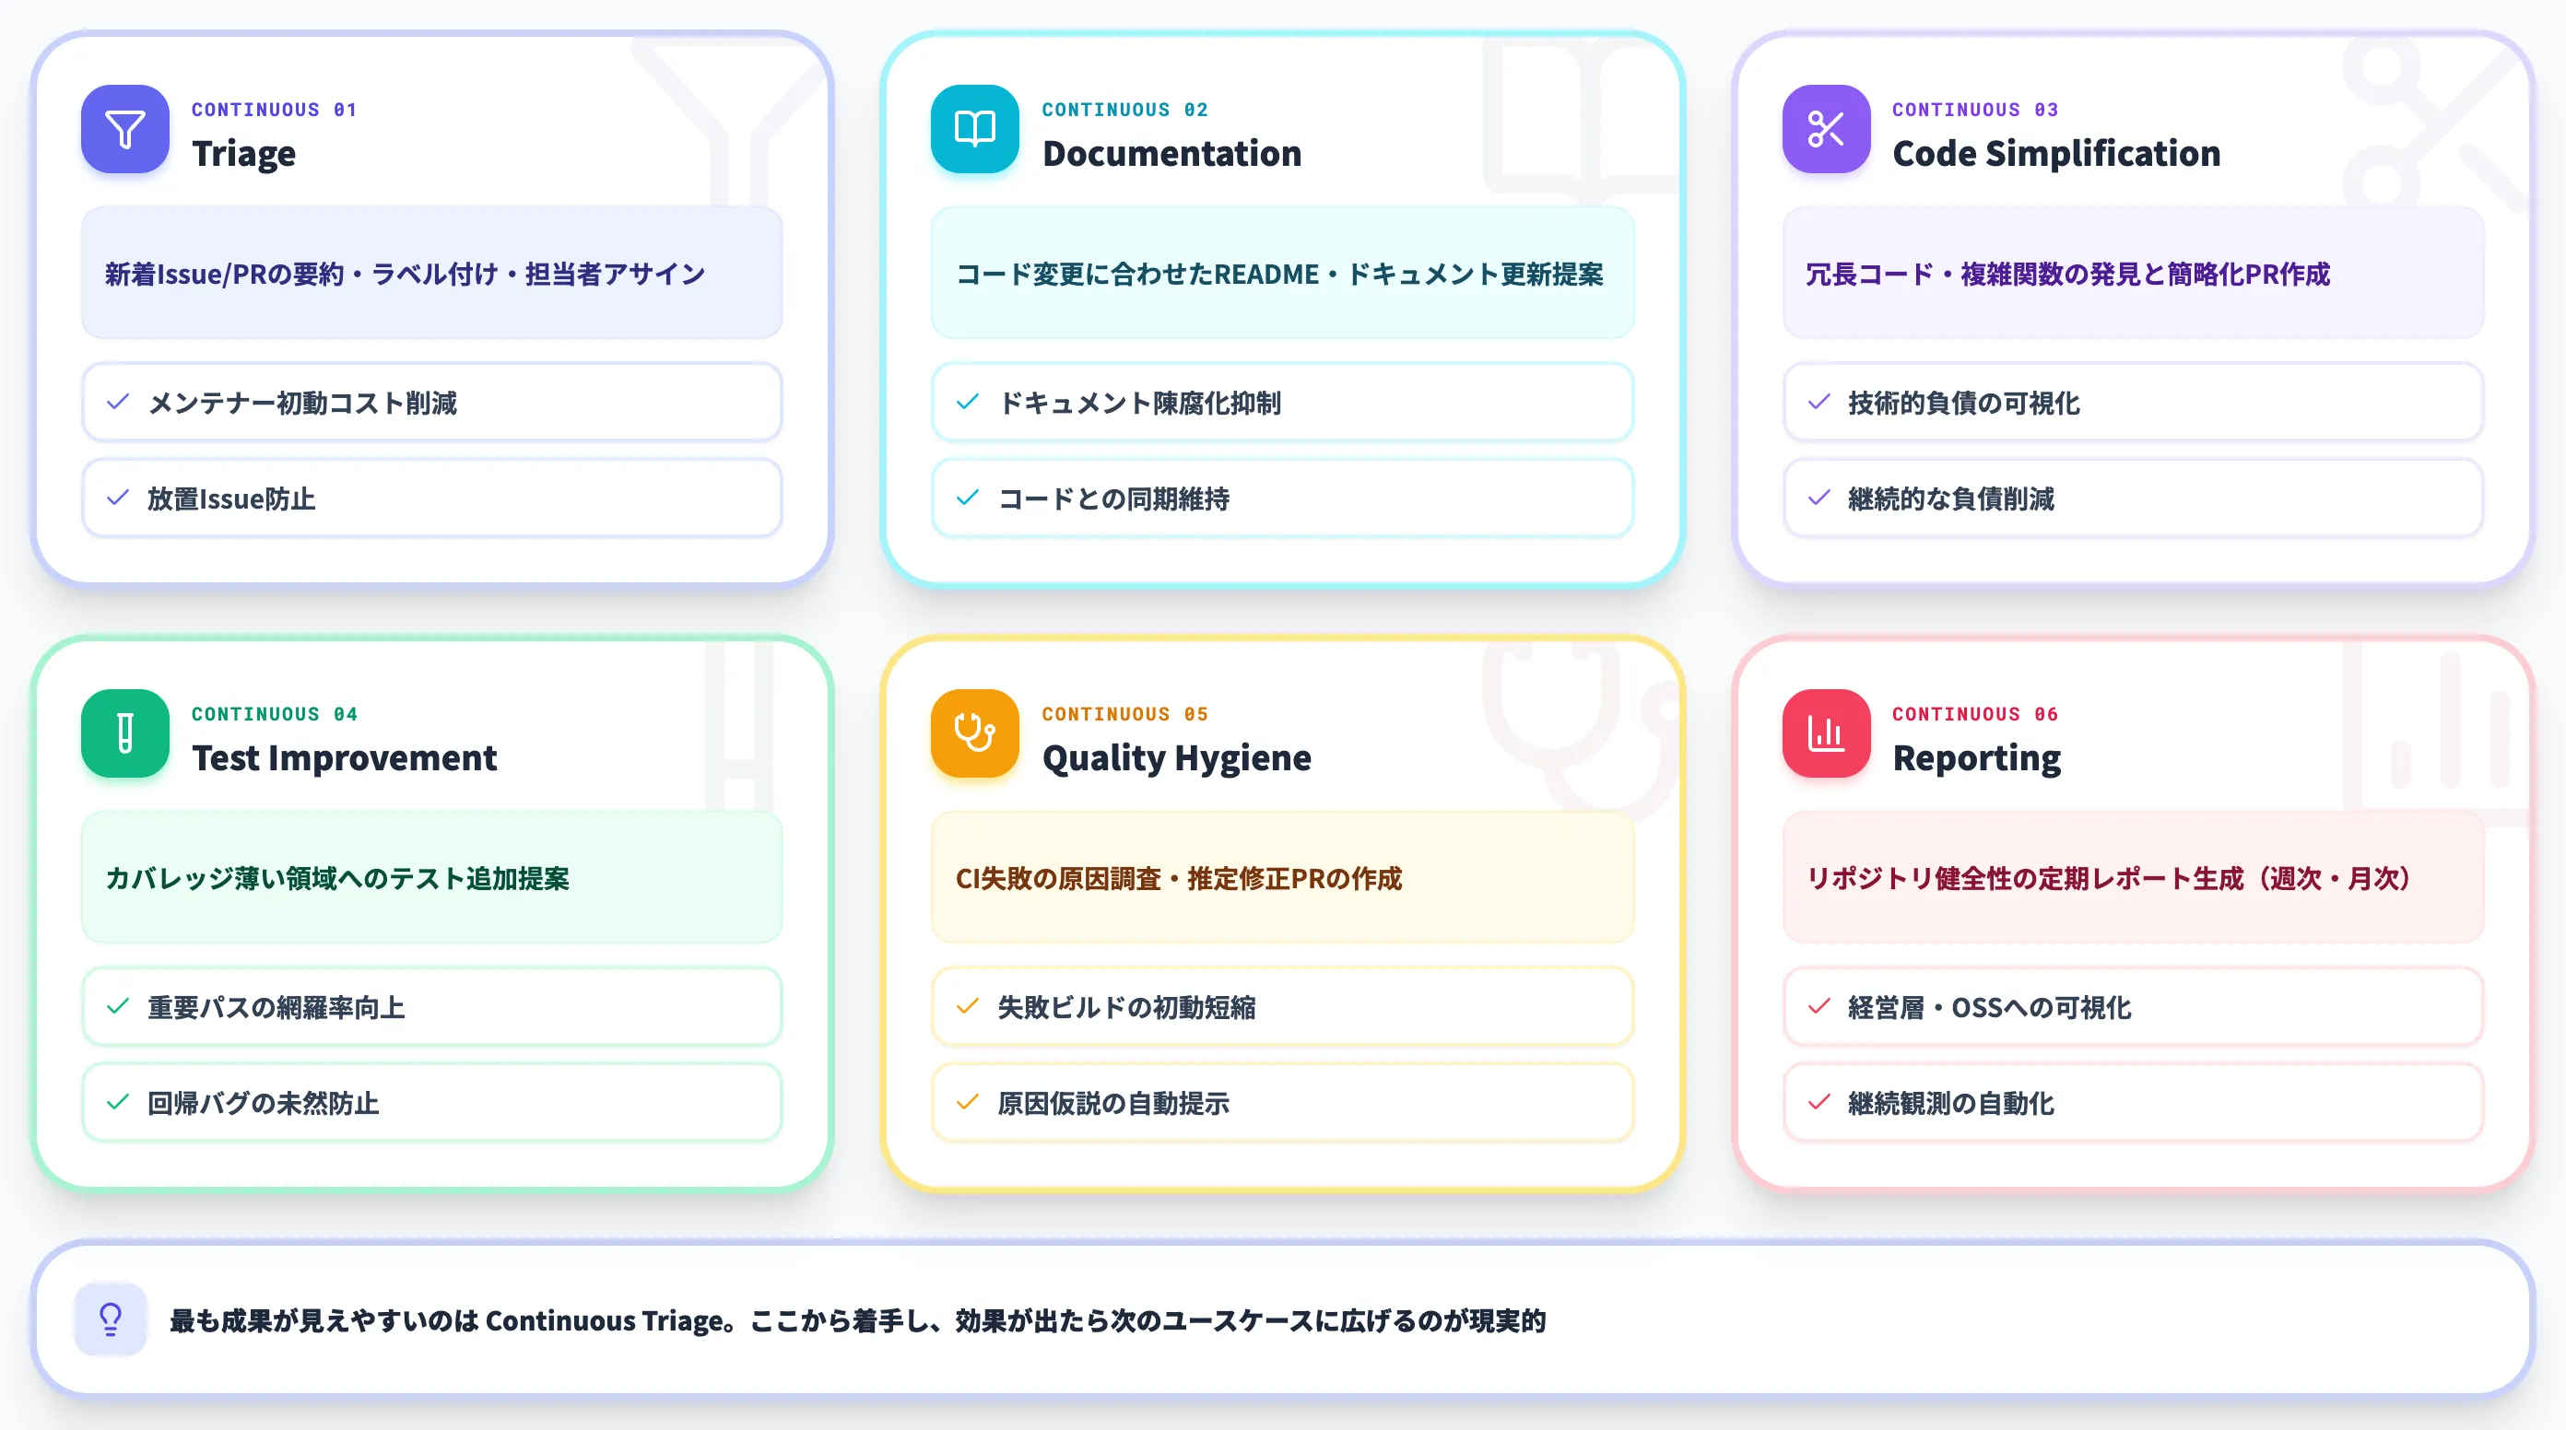This screenshot has width=2566, height=1430.
Task: Click the CONTINUOUS 03 label
Action: coord(1975,110)
